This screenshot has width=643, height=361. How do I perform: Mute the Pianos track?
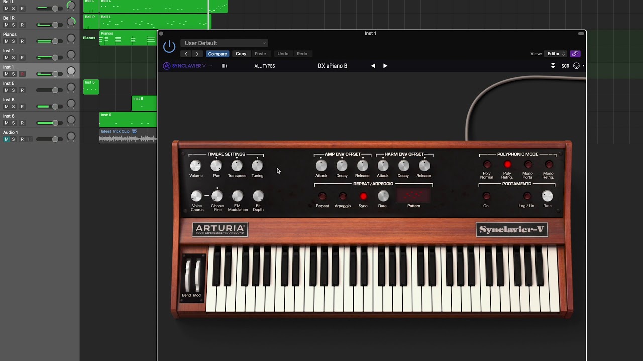[x=7, y=41]
